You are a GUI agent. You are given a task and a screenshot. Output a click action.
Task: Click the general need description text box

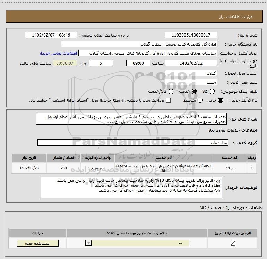pos(131,119)
